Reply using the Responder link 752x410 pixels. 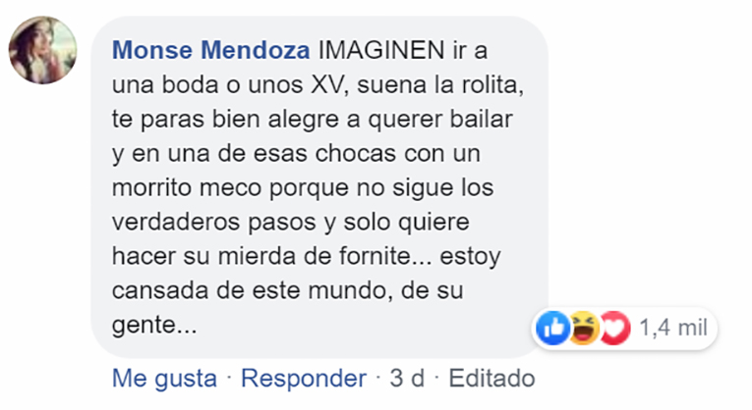[304, 379]
